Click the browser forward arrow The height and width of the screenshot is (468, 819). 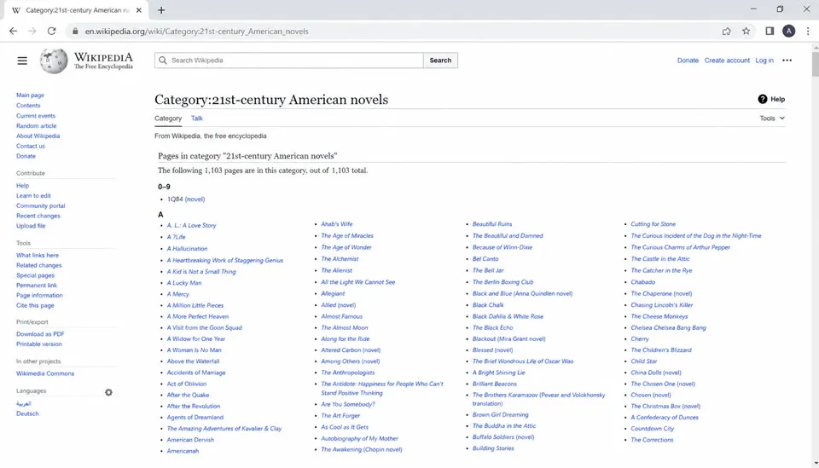coord(32,32)
